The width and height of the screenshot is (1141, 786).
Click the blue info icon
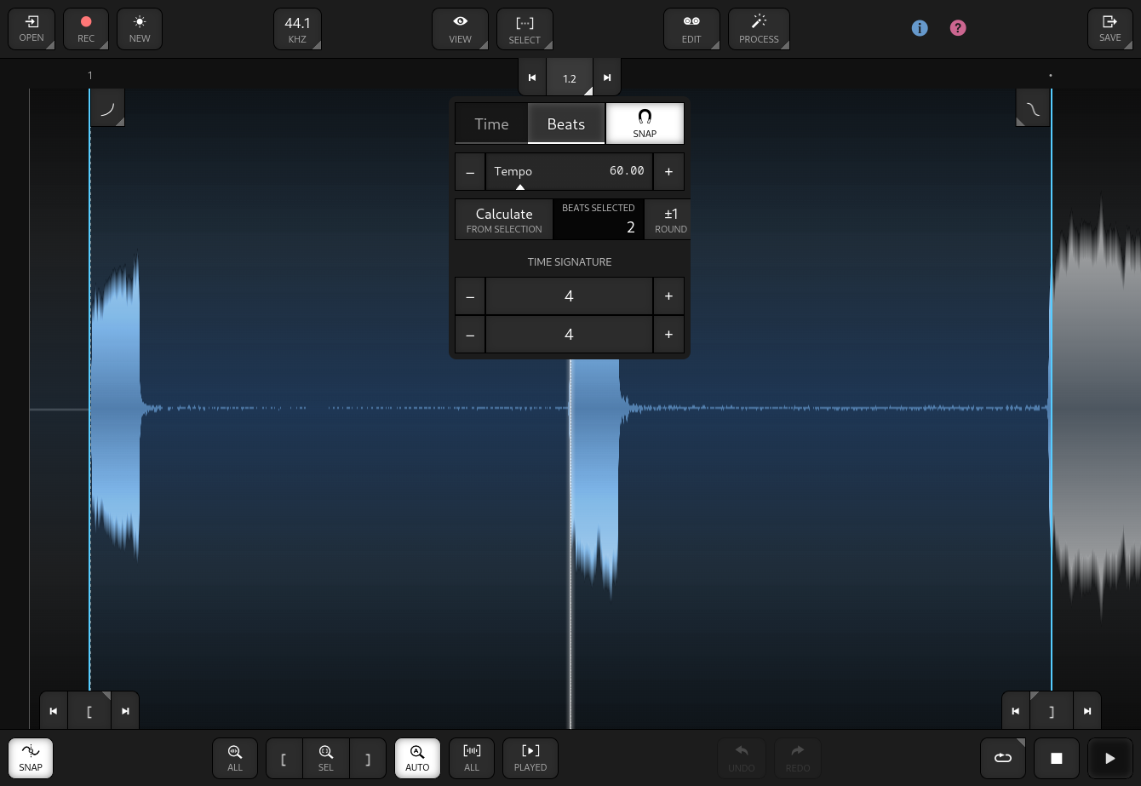(x=920, y=28)
